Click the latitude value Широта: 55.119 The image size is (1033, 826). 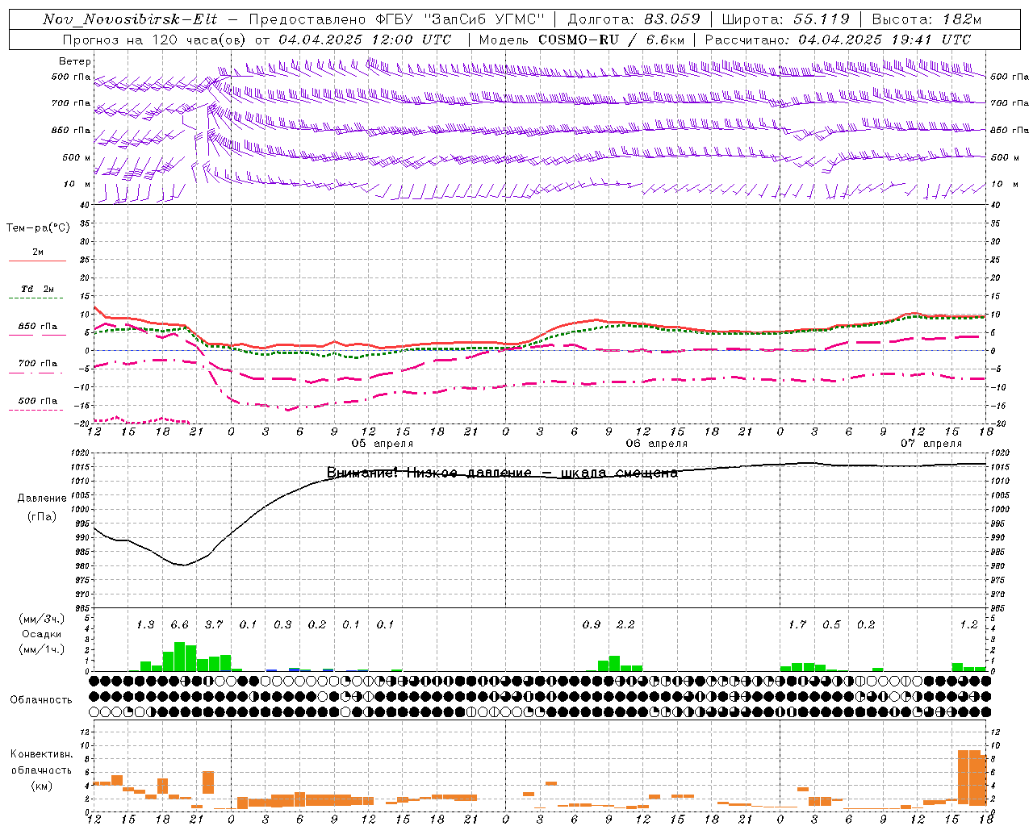coord(785,19)
